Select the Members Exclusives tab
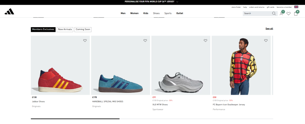 click(43, 30)
